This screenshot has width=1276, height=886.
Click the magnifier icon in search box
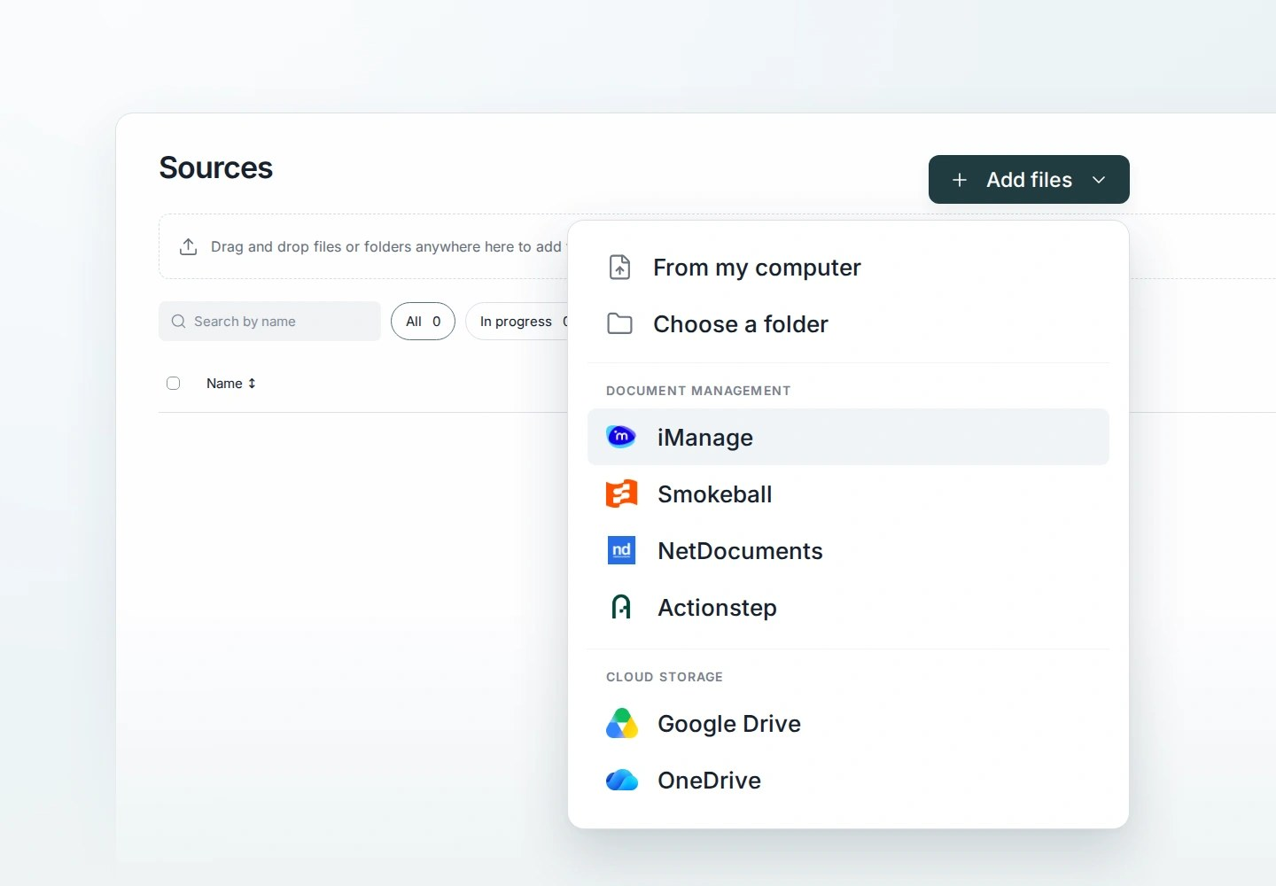click(x=178, y=321)
